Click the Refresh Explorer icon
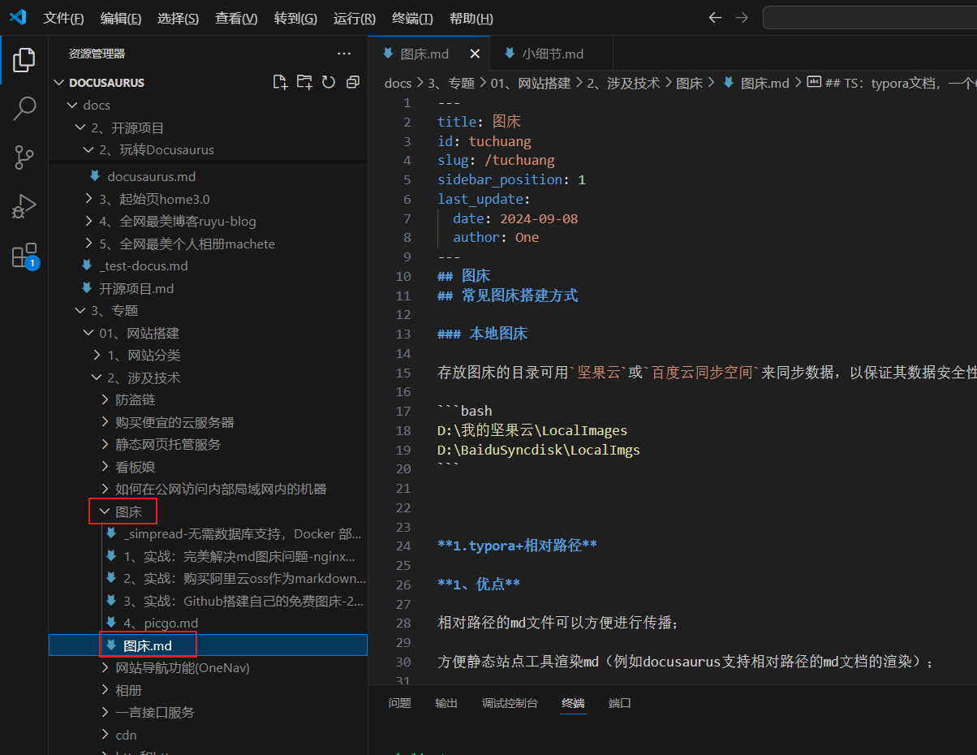The height and width of the screenshot is (755, 977). [x=329, y=82]
